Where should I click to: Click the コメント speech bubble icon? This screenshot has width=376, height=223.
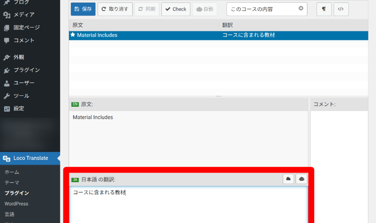(7, 41)
